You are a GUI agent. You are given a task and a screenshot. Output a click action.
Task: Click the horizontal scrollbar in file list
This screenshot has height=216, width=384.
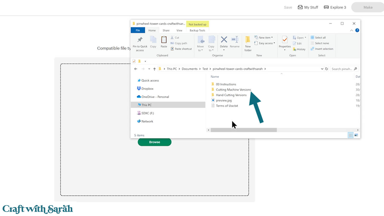[243, 130]
